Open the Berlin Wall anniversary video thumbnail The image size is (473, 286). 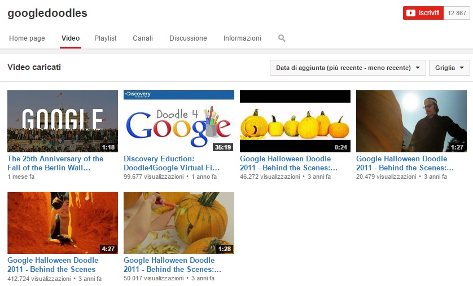(x=63, y=121)
